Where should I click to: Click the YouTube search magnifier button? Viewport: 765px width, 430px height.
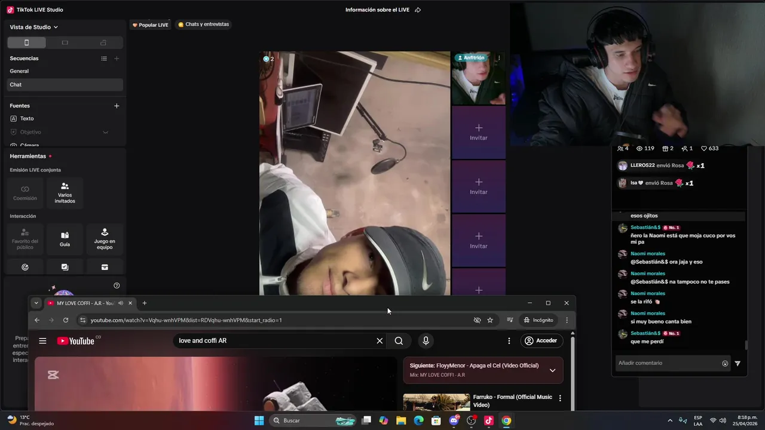[399, 341]
